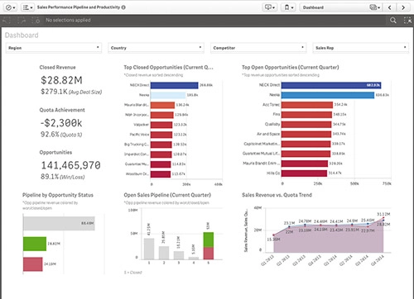
Task: Click the 141,465,970 opportunities value
Action: [x=71, y=165]
